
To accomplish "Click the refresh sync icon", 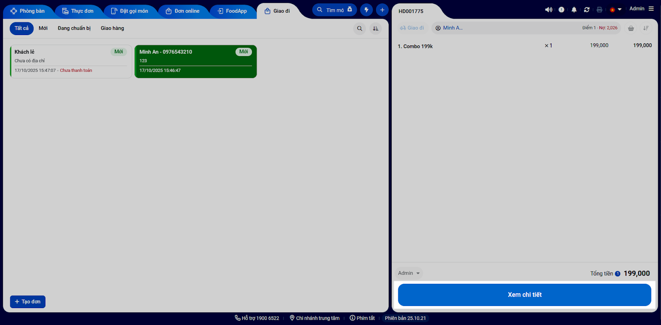I will tap(587, 9).
